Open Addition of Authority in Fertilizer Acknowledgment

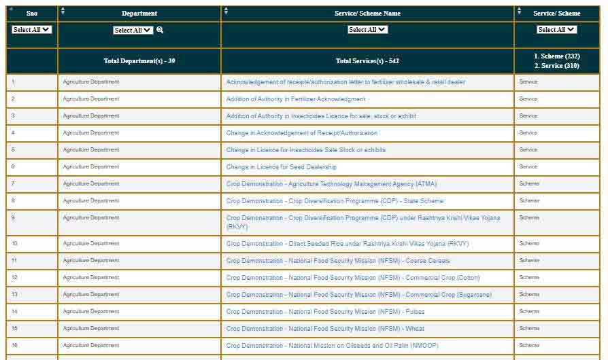point(296,99)
